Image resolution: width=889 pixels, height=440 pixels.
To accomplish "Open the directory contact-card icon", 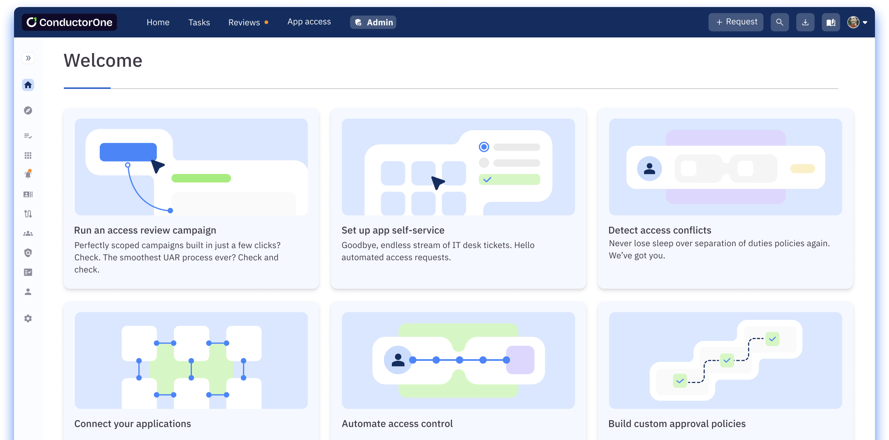I will click(x=28, y=194).
